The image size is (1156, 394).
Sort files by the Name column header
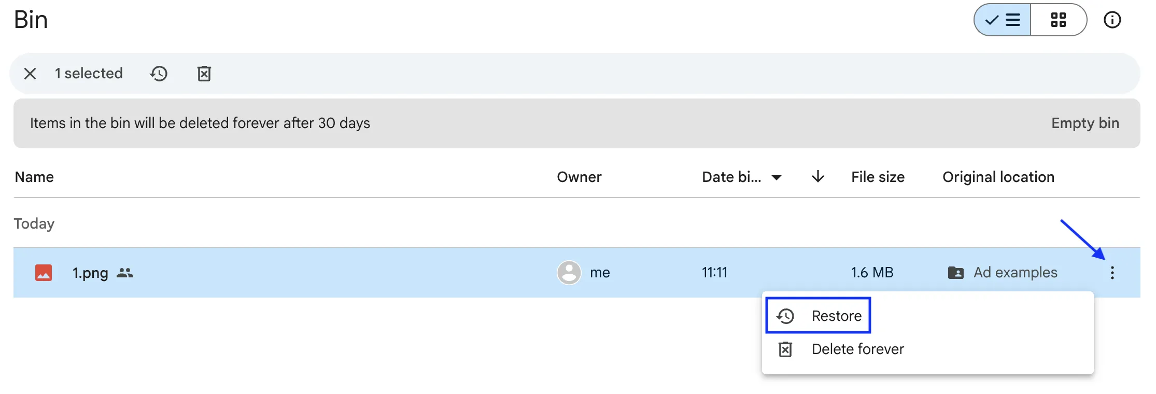pos(34,177)
